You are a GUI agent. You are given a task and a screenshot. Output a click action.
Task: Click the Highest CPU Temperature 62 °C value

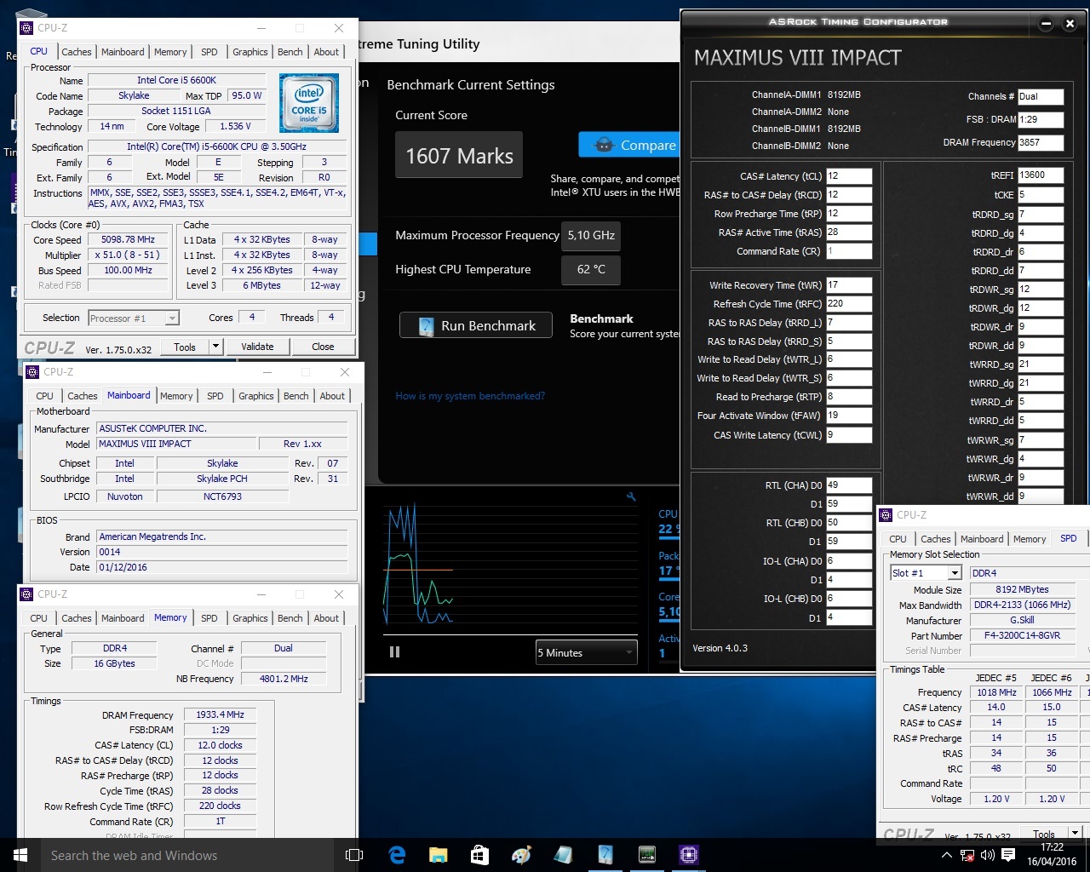(591, 269)
